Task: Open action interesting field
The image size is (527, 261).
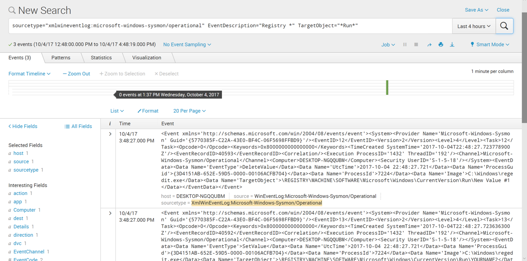Action: pos(20,193)
